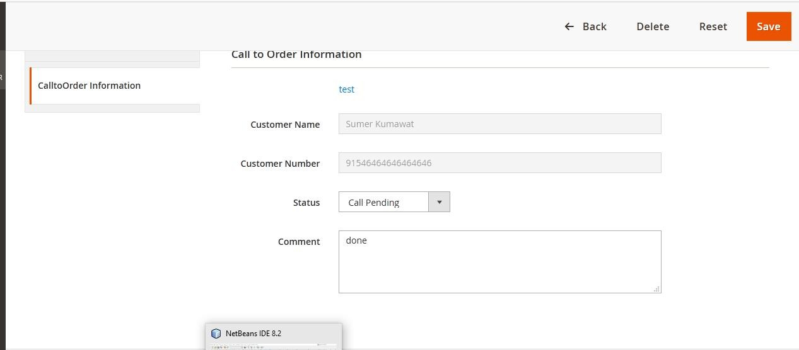Image resolution: width=799 pixels, height=350 pixels.
Task: Click the Comment field label
Action: pyautogui.click(x=299, y=242)
